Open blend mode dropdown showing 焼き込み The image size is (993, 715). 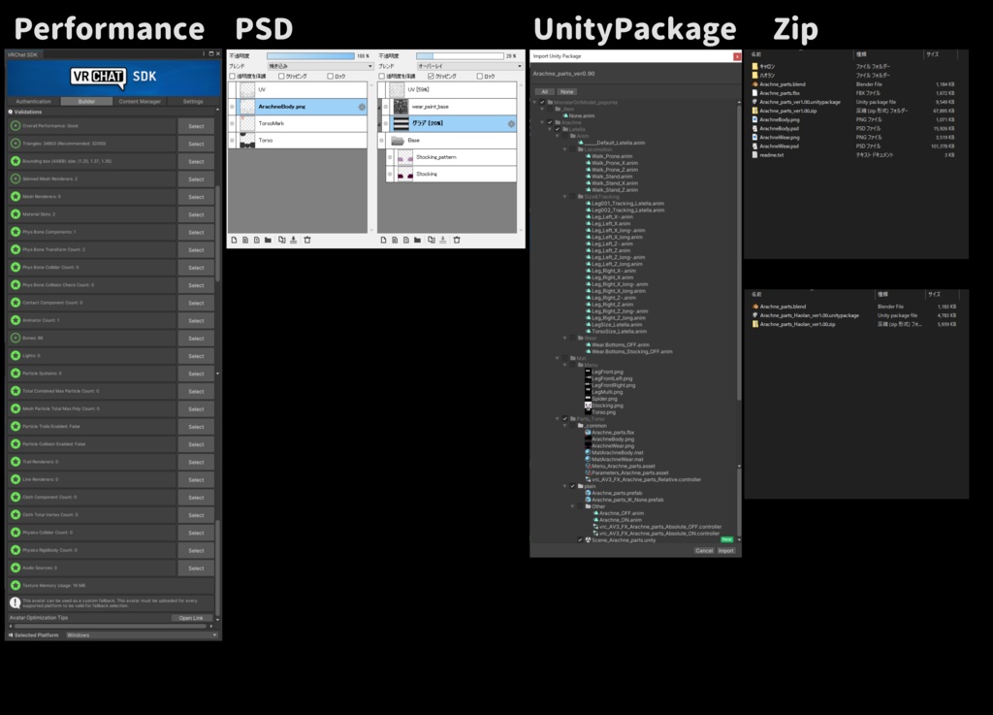tap(320, 66)
